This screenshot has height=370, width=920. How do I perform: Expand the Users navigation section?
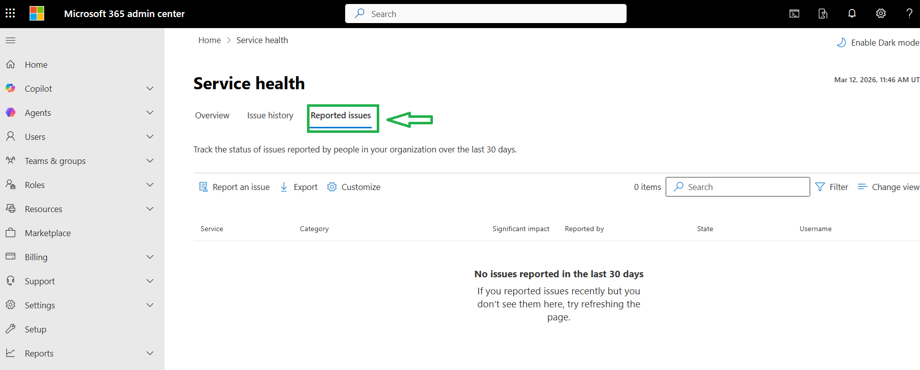click(150, 136)
